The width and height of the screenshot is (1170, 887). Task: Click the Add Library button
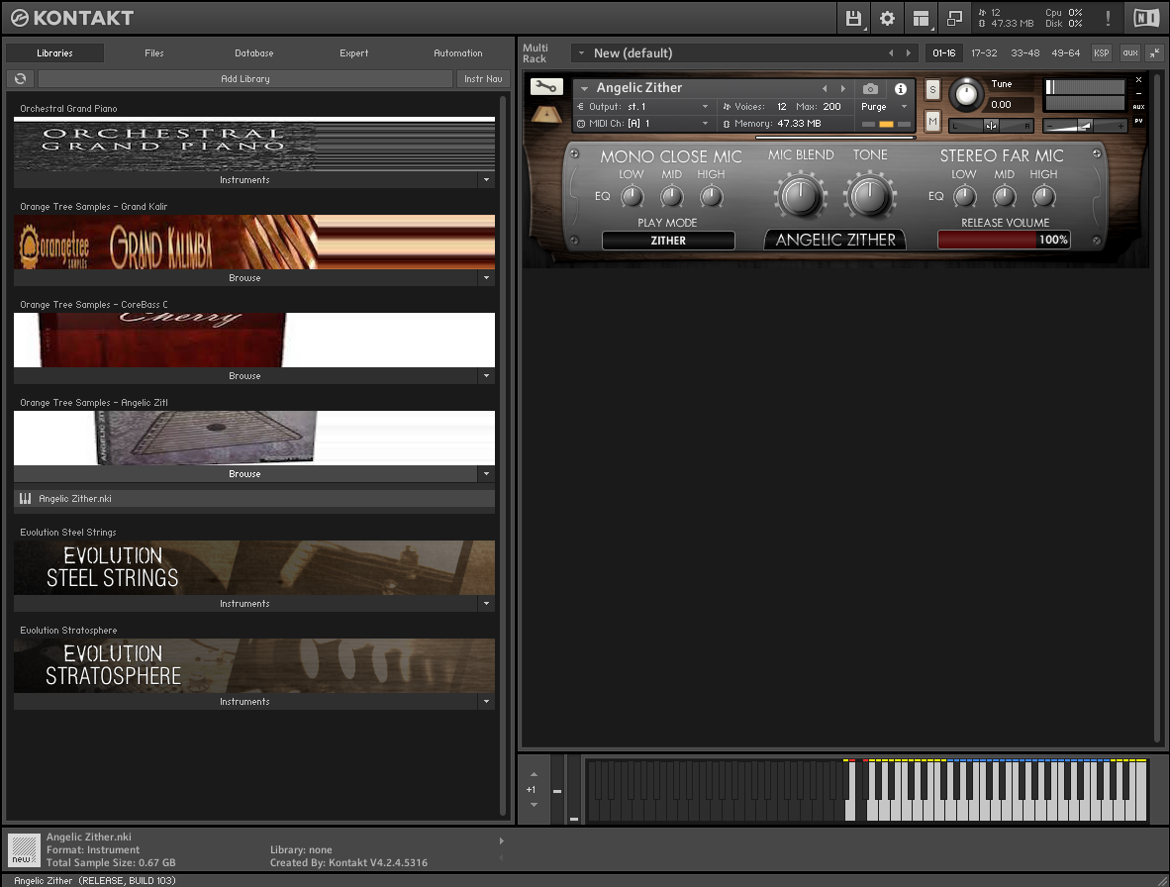pos(245,78)
